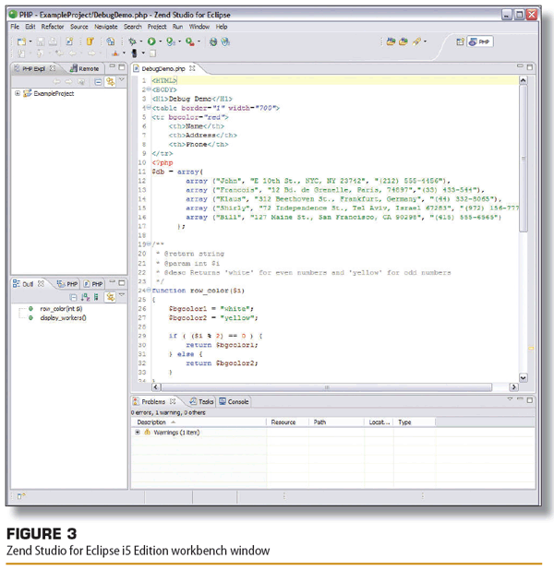Open the Outline view menu arrow

122,295
